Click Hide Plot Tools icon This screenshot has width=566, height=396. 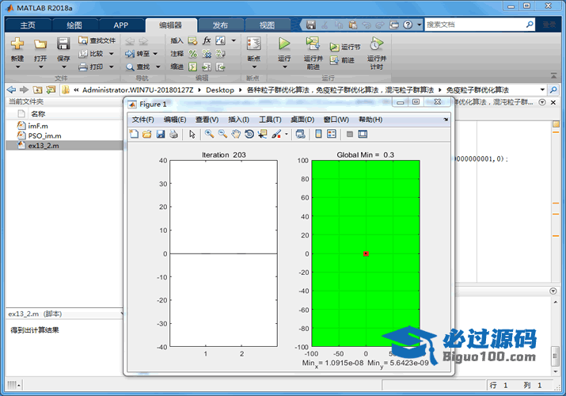[x=349, y=135]
